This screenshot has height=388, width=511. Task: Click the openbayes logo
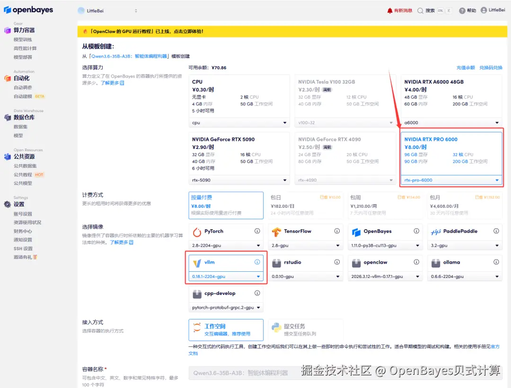pos(28,10)
